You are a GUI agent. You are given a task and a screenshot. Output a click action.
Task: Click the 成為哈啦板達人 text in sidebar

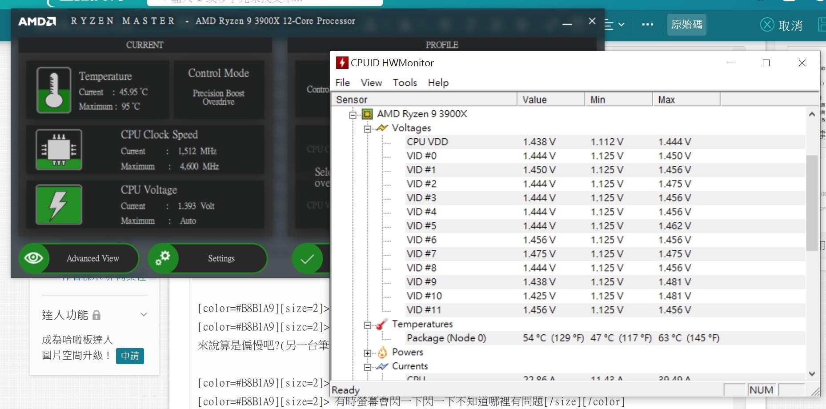coord(77,340)
